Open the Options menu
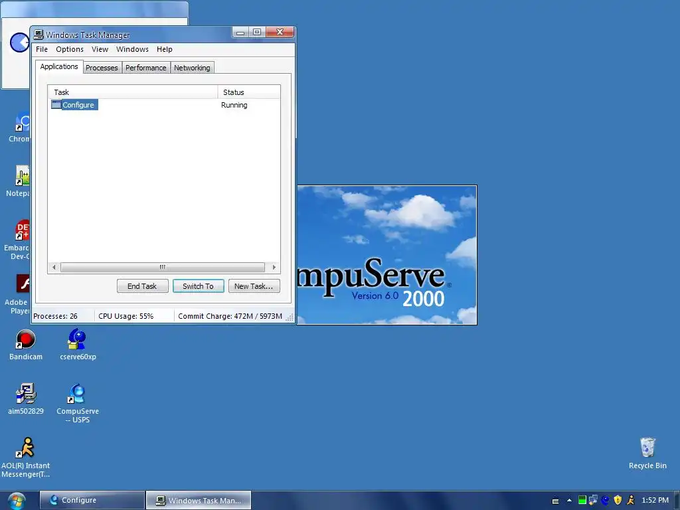This screenshot has width=680, height=510. [69, 49]
